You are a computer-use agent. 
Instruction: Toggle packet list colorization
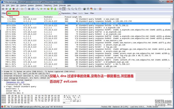[x=60, y=9]
